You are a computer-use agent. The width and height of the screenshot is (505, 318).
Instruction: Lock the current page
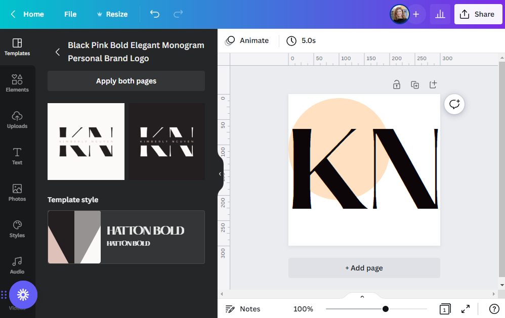click(397, 84)
